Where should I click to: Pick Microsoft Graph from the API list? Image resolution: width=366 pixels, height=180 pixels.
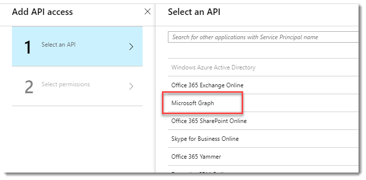(263, 103)
